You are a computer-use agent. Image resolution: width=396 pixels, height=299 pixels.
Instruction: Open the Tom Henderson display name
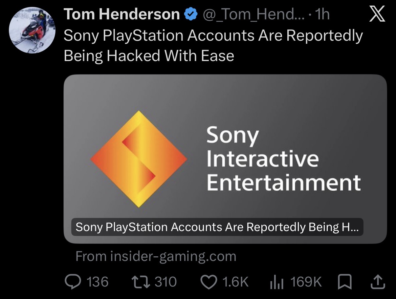(122, 15)
